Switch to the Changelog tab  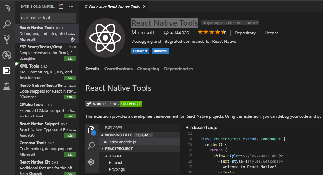(x=148, y=69)
